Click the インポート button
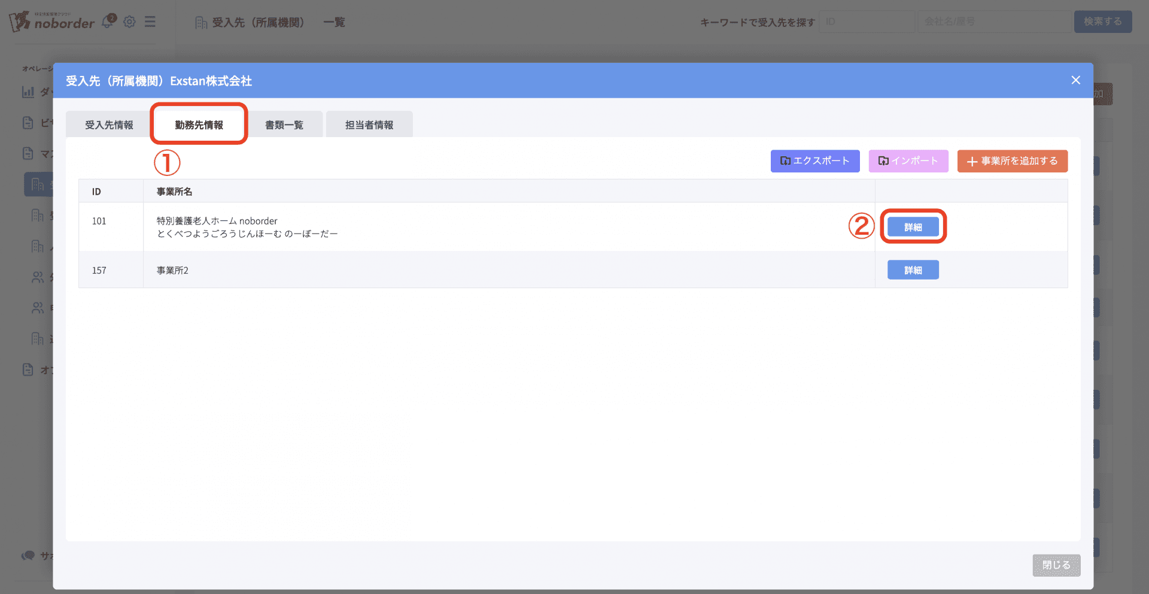The image size is (1149, 594). click(x=908, y=161)
